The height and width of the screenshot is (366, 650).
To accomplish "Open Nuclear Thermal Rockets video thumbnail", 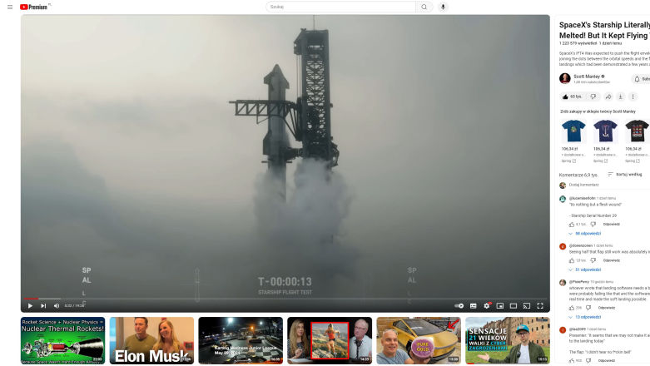I will tap(62, 341).
